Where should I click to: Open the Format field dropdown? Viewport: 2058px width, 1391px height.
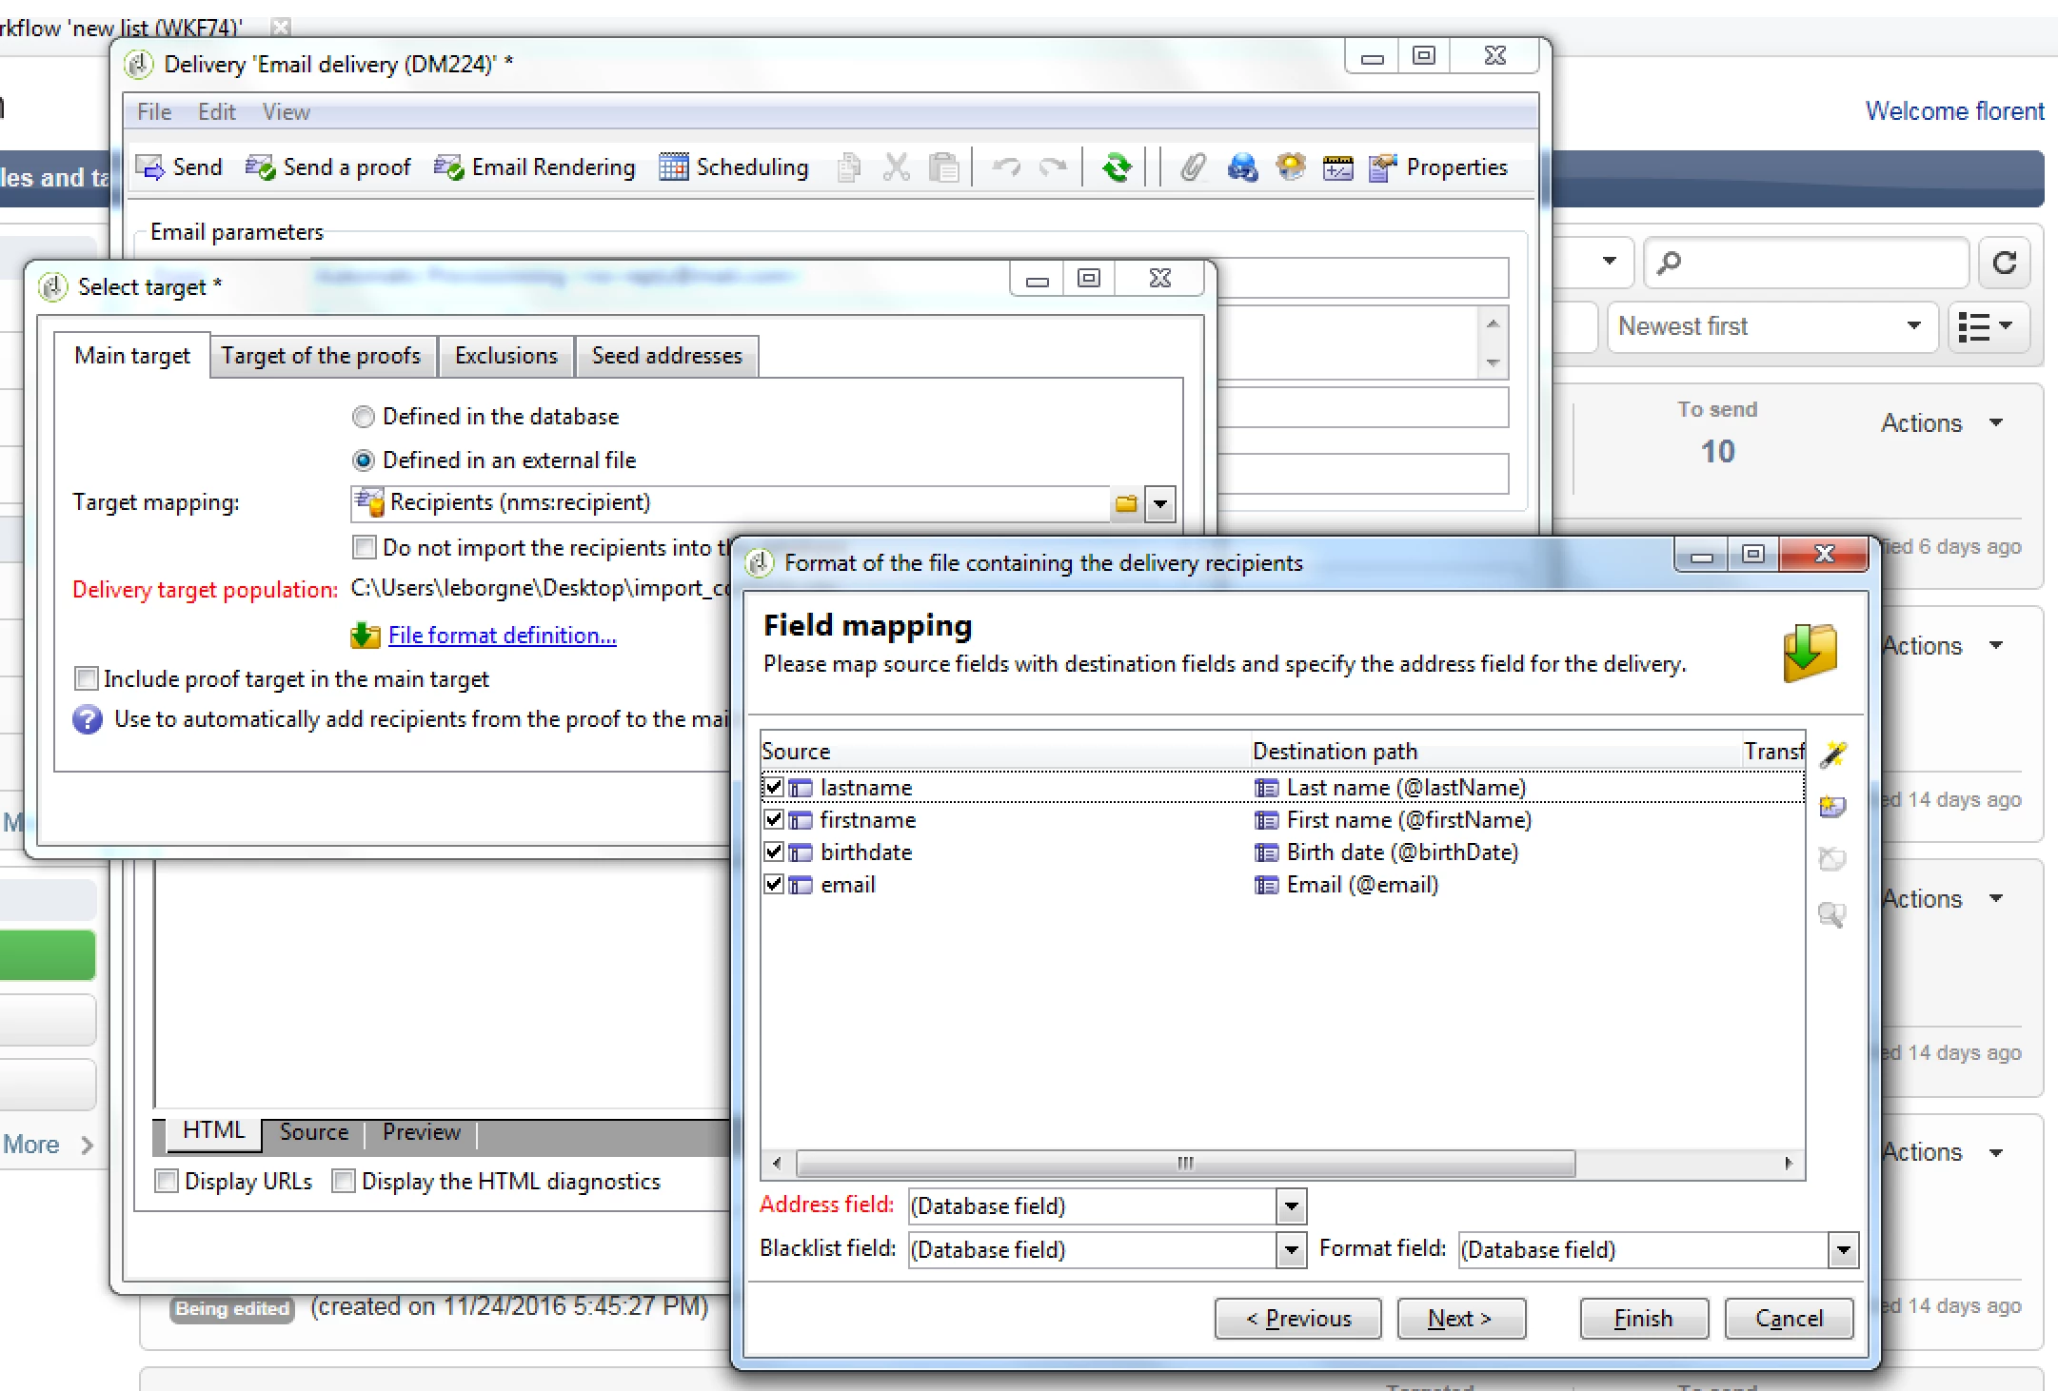1843,1250
